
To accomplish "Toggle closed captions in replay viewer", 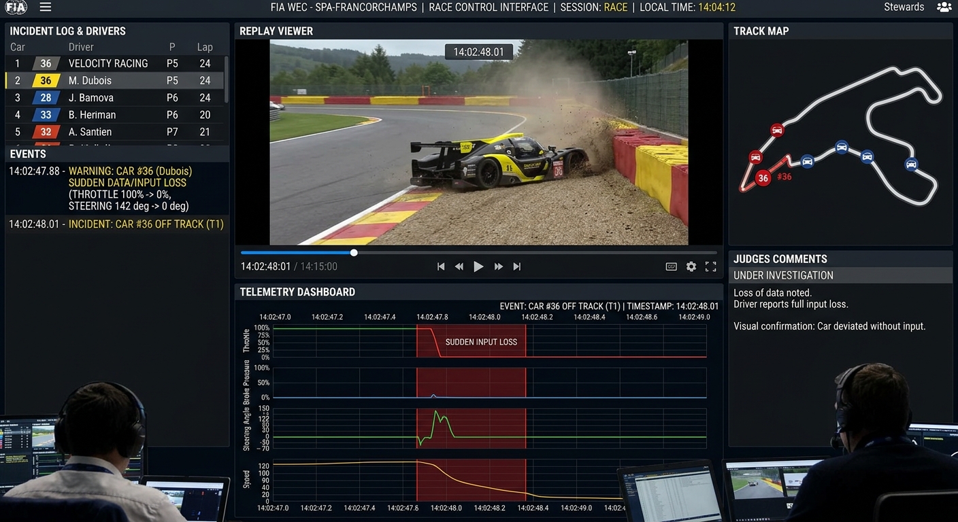I will click(671, 266).
